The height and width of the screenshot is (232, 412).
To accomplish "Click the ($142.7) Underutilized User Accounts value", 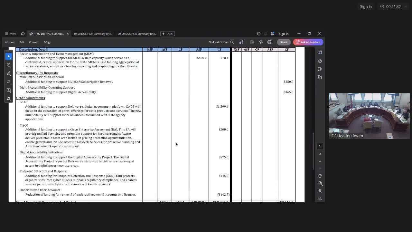I will 223,195.
